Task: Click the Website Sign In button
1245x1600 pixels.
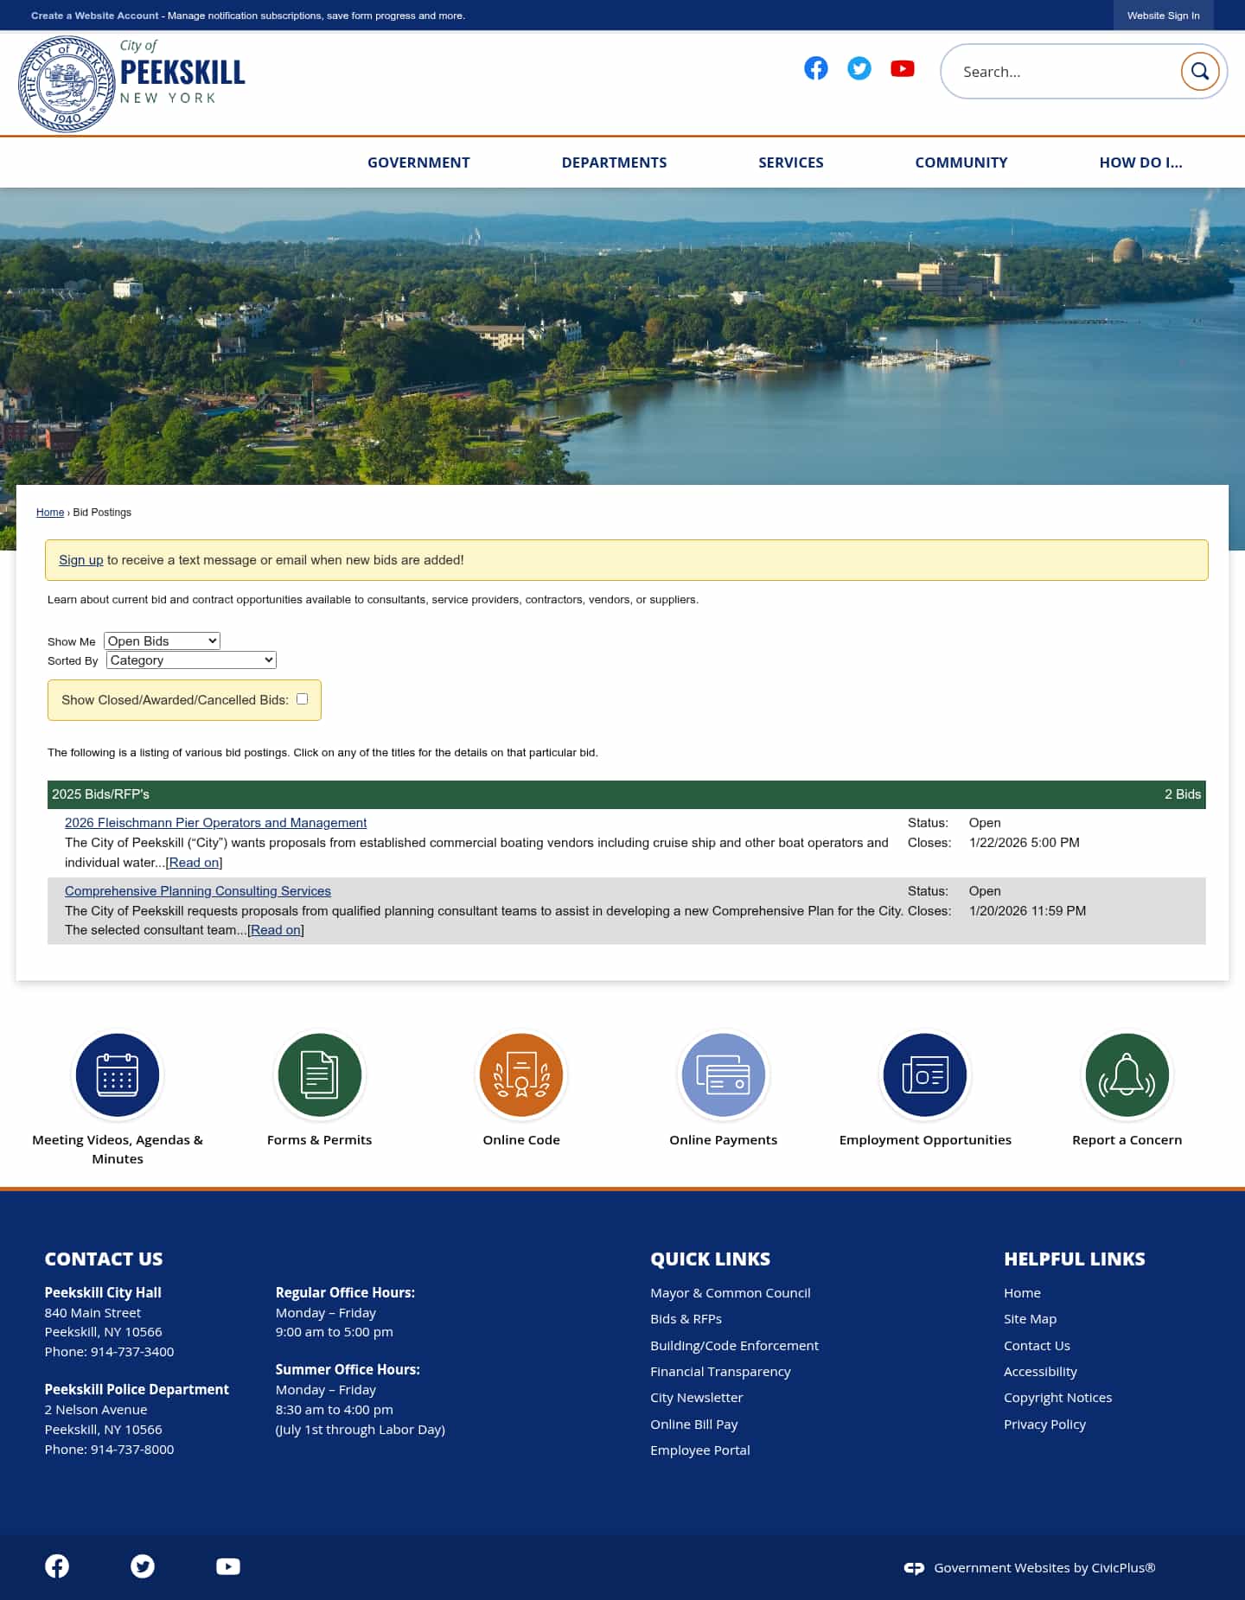Action: 1163,16
